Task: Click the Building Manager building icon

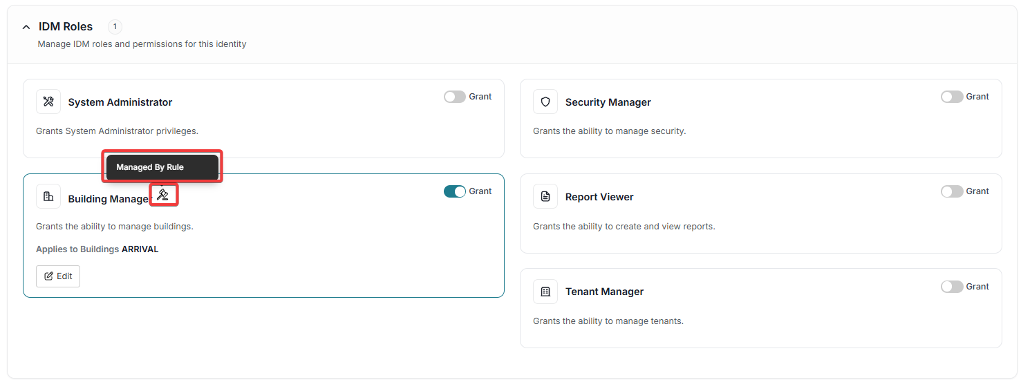Action: pyautogui.click(x=48, y=197)
